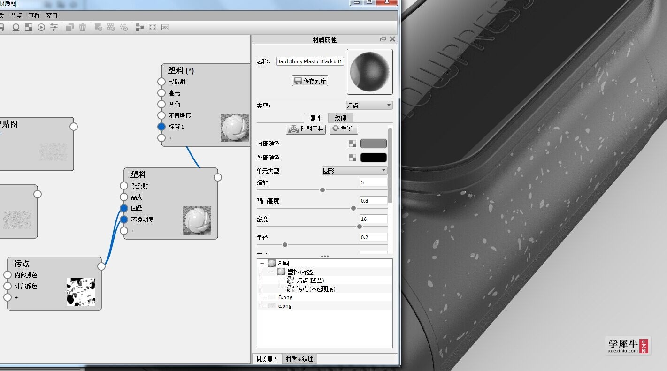Click the 密度 value field showing 16
This screenshot has height=371, width=667.
point(374,219)
